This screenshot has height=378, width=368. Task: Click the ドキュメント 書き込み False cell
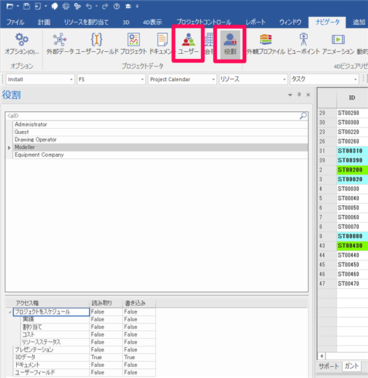click(x=139, y=365)
